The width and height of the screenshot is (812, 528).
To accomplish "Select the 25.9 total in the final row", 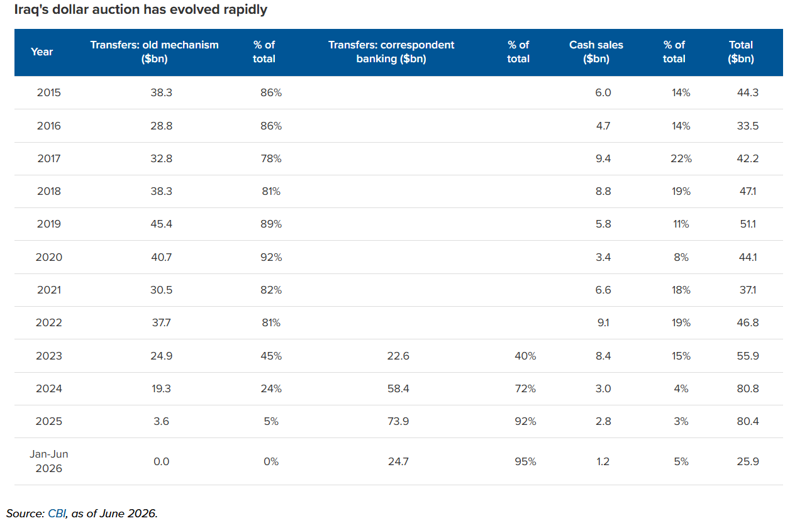I will click(748, 462).
